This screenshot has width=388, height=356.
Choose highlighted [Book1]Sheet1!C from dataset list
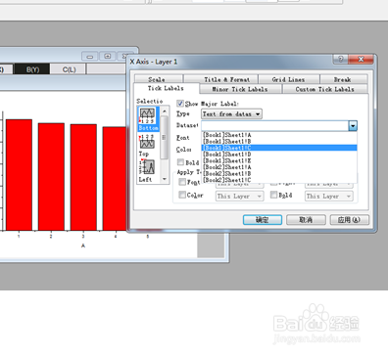[x=279, y=148]
